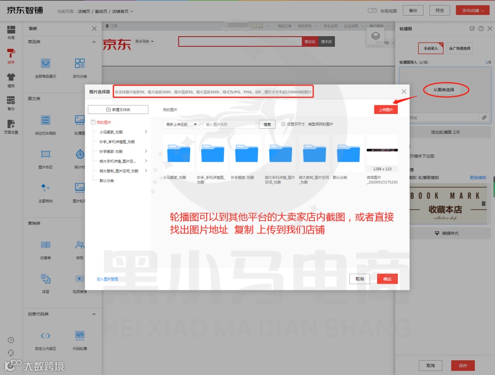Expand the 小马搬家_勿删 tree folder arrow

coord(146,132)
